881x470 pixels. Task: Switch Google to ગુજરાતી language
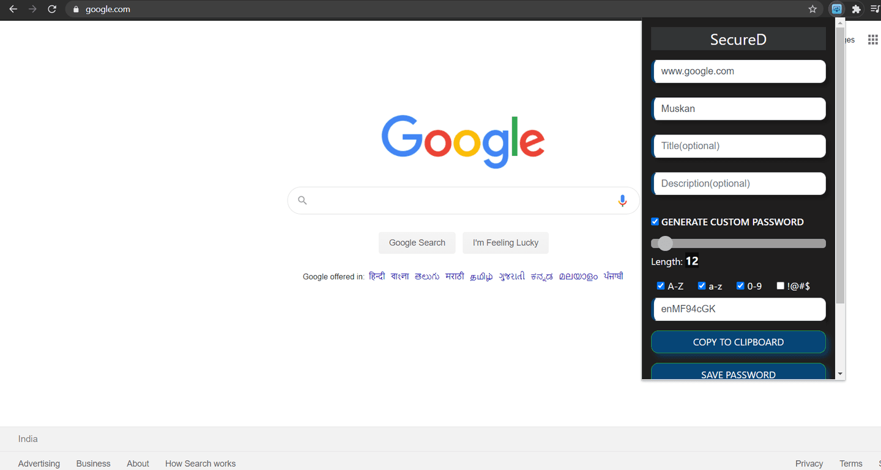click(x=511, y=276)
